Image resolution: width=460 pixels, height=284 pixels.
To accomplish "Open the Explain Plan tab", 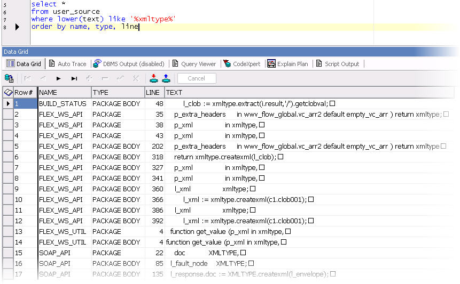I will [288, 64].
